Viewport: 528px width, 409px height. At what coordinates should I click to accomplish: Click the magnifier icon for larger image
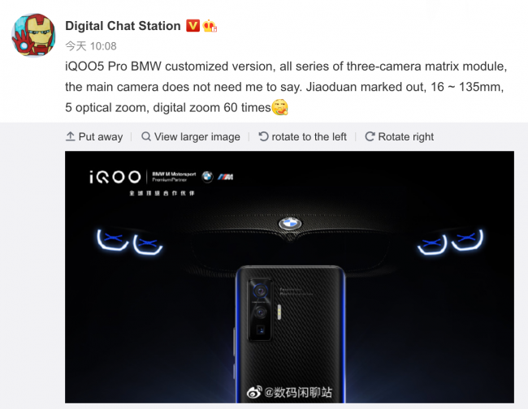pos(146,136)
